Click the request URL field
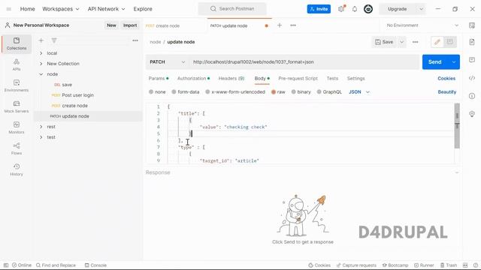Screen dimensions: 481x270 (304, 61)
